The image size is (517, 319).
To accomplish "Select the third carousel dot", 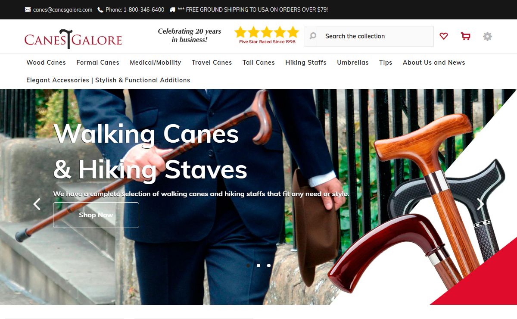I will click(269, 266).
